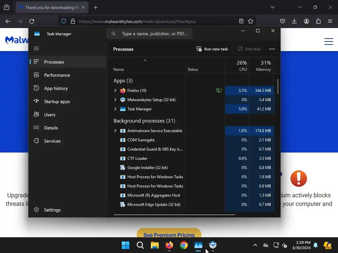Expand Antimalware Service Executable process
The height and width of the screenshot is (253, 338).
pyautogui.click(x=115, y=130)
